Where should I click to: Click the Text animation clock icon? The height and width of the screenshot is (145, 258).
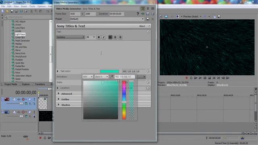[148, 31]
